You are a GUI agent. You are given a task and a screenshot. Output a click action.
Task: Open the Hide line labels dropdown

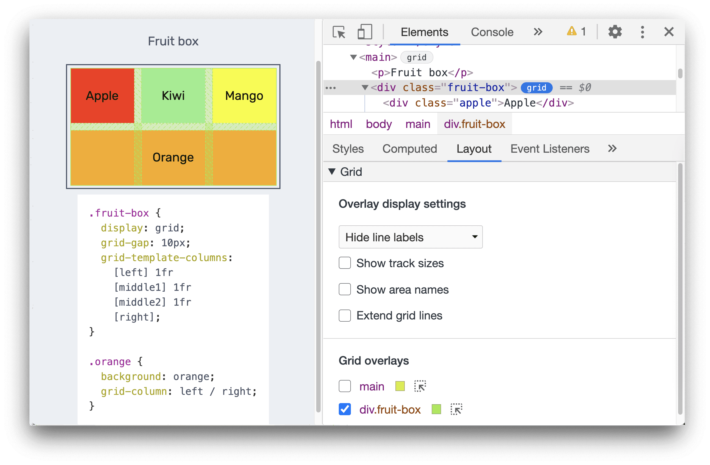[410, 237]
